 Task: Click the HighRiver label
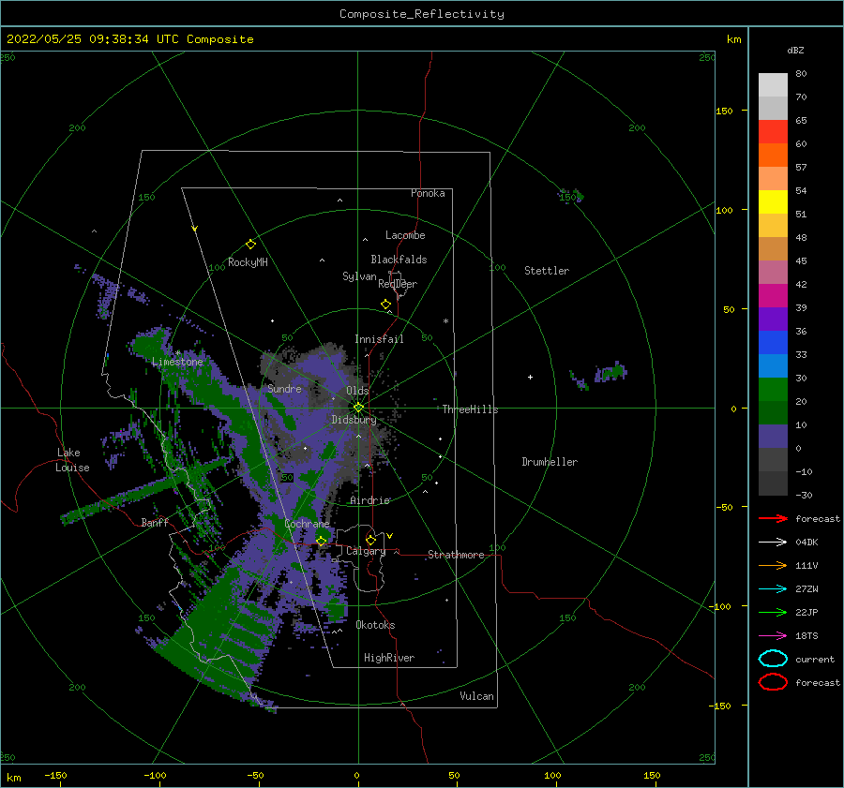pyautogui.click(x=389, y=658)
